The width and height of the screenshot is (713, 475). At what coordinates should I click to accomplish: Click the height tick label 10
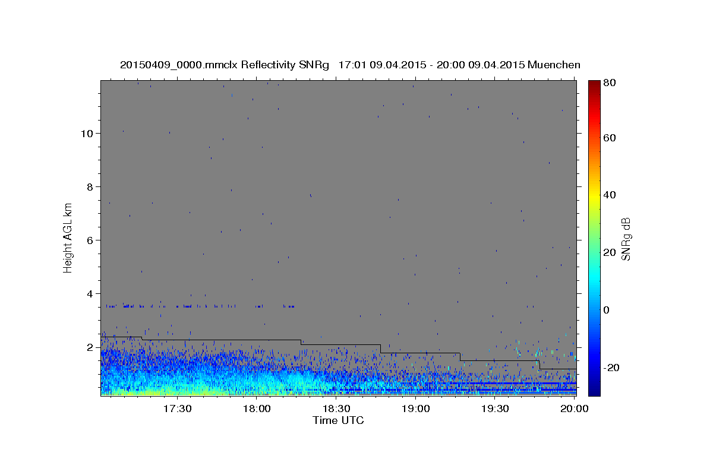(89, 133)
